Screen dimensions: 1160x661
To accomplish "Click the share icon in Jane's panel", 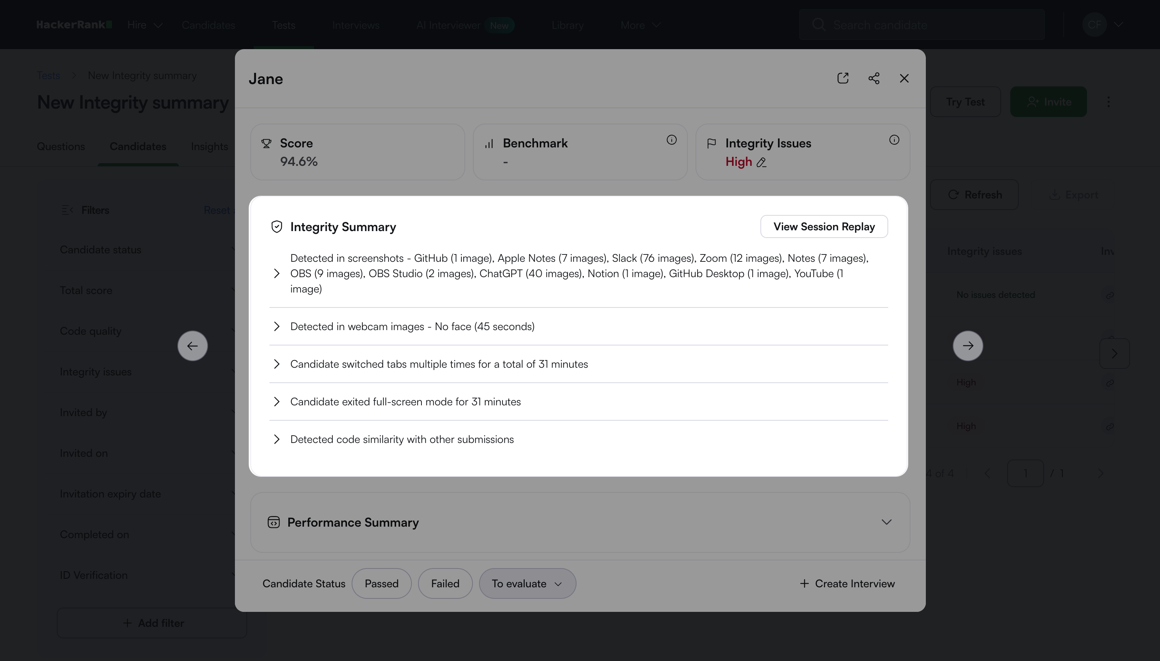I will tap(874, 78).
